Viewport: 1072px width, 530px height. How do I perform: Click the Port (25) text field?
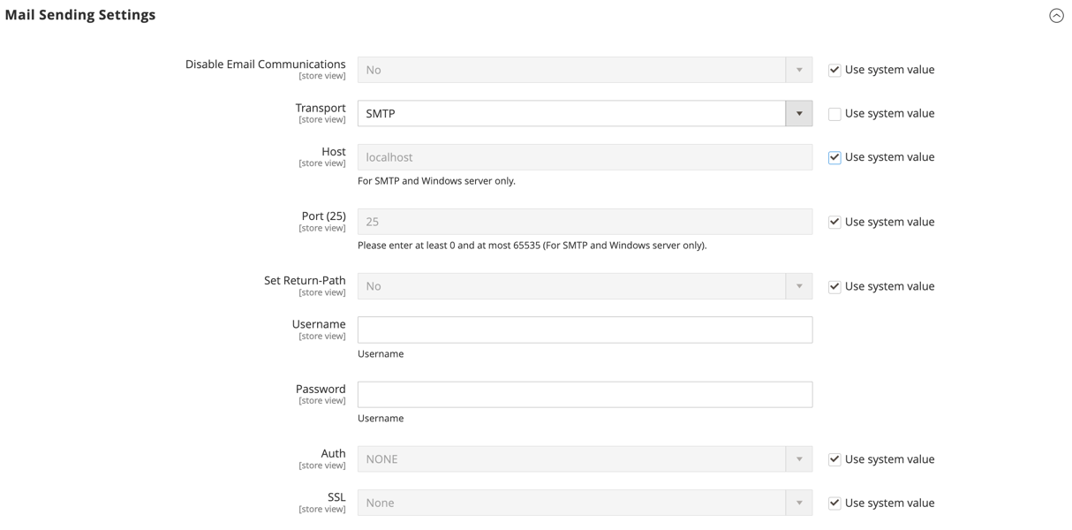[584, 222]
